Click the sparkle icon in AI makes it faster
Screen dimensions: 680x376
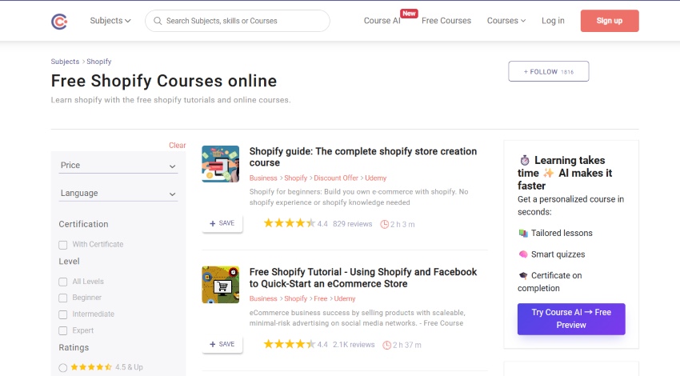point(549,173)
